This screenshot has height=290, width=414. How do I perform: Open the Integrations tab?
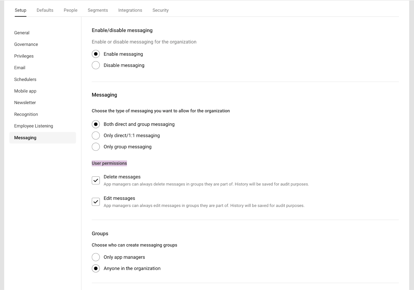(130, 10)
